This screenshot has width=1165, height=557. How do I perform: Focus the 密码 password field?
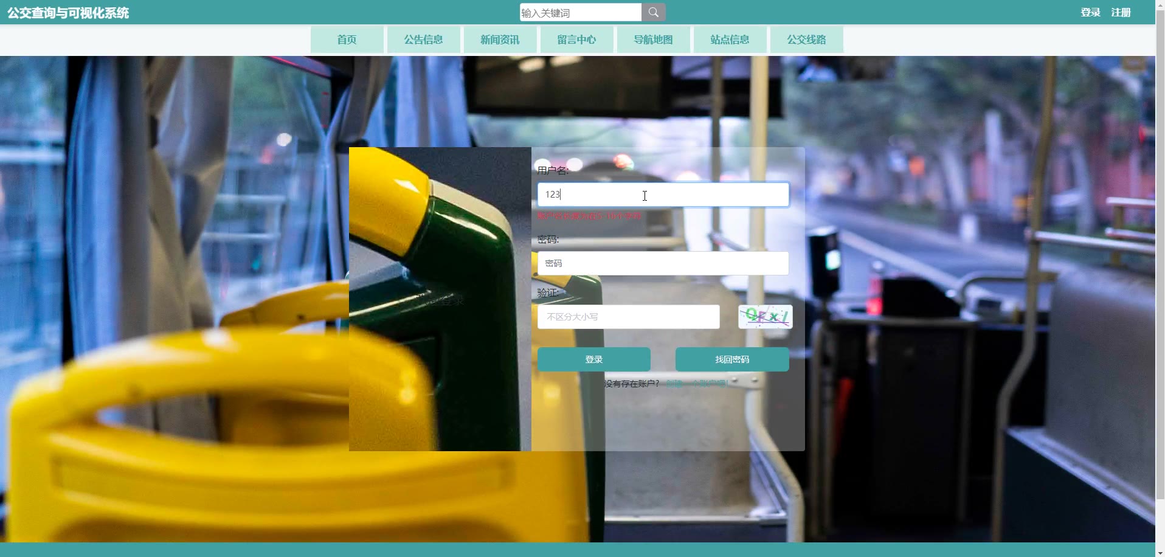pyautogui.click(x=663, y=263)
